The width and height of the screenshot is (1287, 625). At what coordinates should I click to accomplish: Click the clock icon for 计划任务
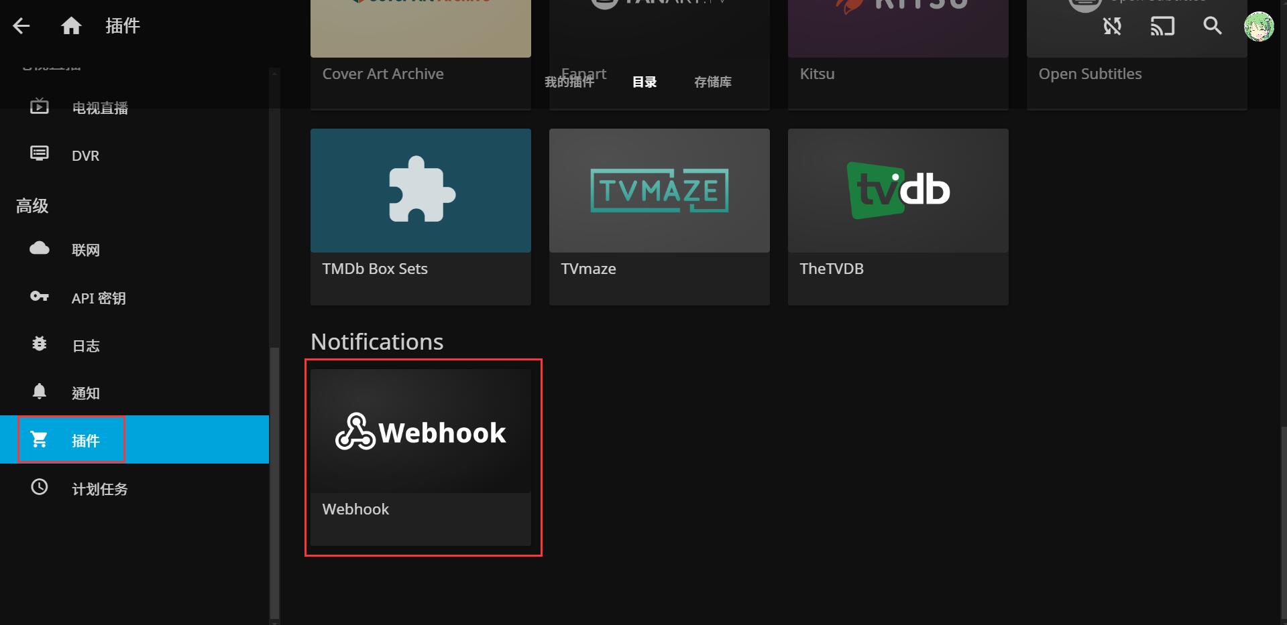click(x=40, y=488)
